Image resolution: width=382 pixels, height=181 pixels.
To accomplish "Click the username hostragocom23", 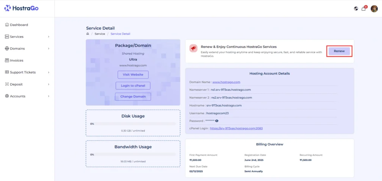I will (x=217, y=113).
